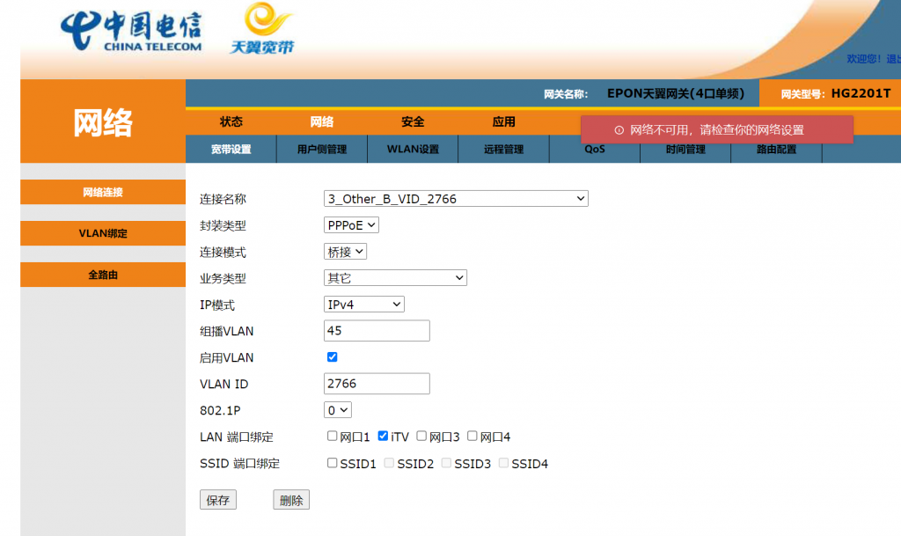Viewport: 901px width, 536px height.
Task: Click the China Telecom logo
Action: 131,32
